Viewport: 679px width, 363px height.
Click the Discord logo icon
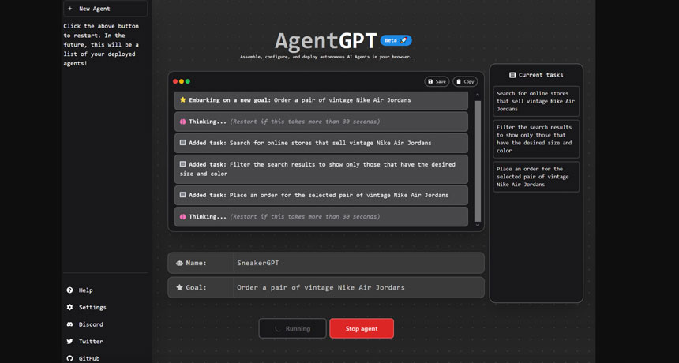tap(69, 324)
